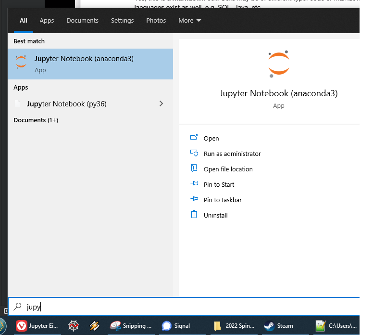Open the Winamp lightning bolt taskbar icon
The width and height of the screenshot is (373, 335).
coord(94,326)
